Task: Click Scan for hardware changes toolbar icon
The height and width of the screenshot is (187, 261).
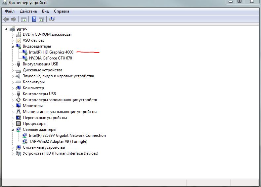Action: [x=52, y=19]
